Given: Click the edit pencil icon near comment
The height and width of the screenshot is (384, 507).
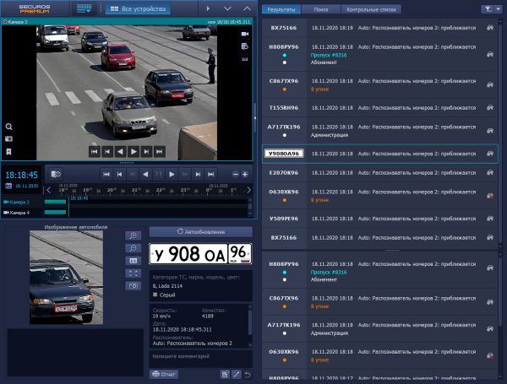Looking at the screenshot, I should (x=236, y=373).
